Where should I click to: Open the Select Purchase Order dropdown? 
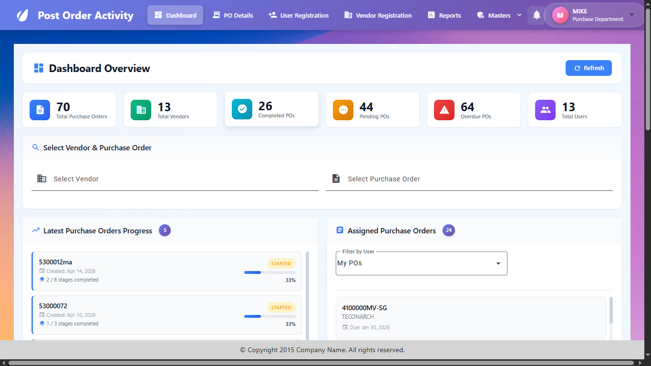click(x=469, y=179)
